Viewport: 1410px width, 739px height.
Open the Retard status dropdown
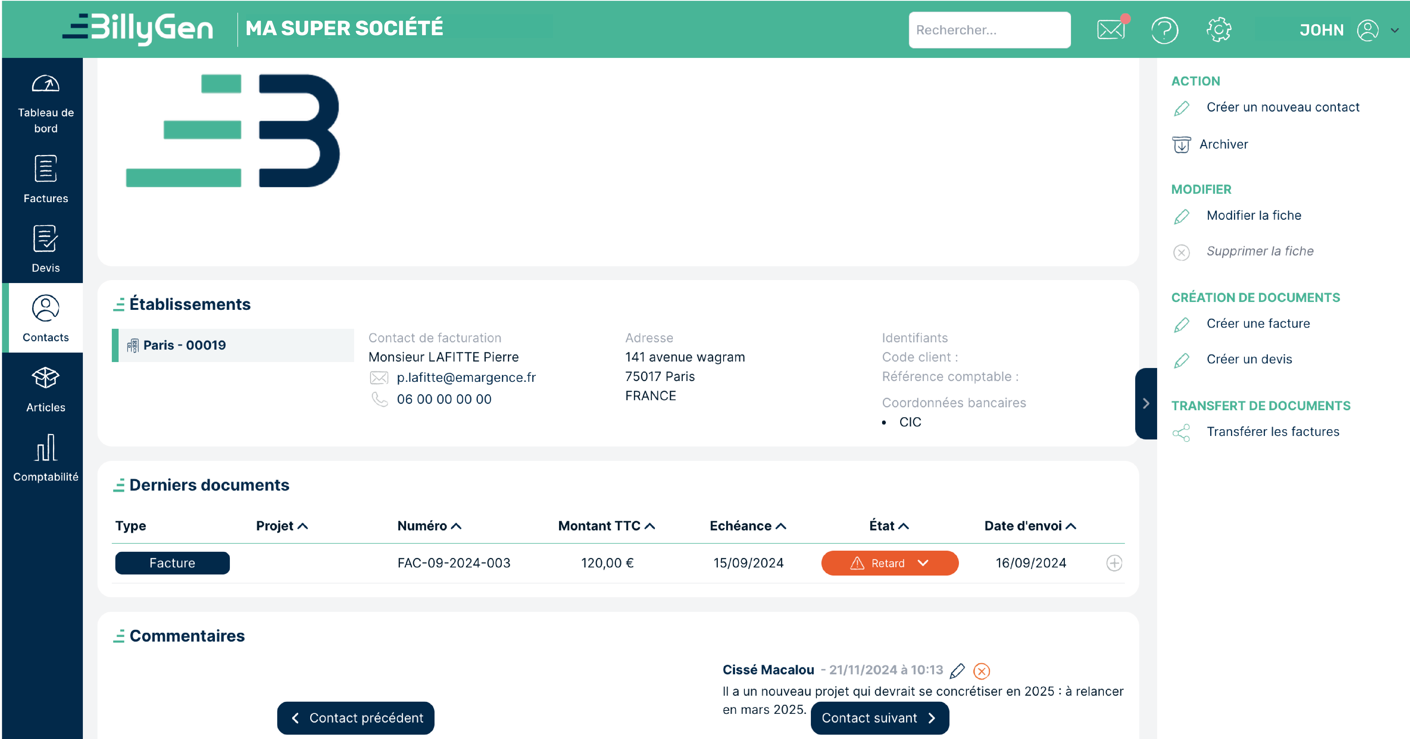[889, 563]
